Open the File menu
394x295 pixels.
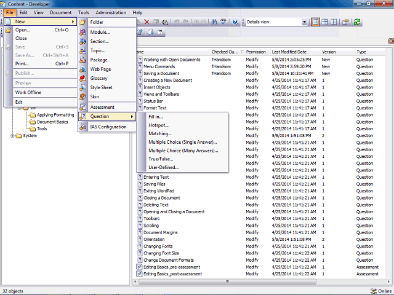10,12
